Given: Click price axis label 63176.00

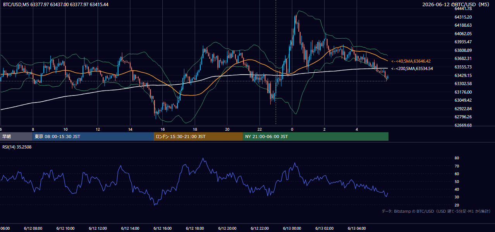Looking at the screenshot, I should coord(463,92).
